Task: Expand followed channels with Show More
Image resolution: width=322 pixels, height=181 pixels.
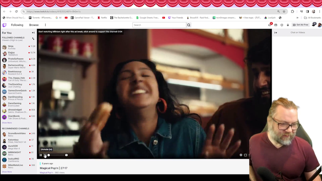Action: [x=7, y=123]
